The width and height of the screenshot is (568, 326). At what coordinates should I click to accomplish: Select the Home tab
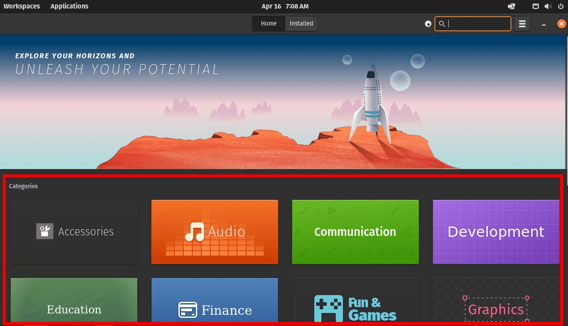pyautogui.click(x=269, y=24)
